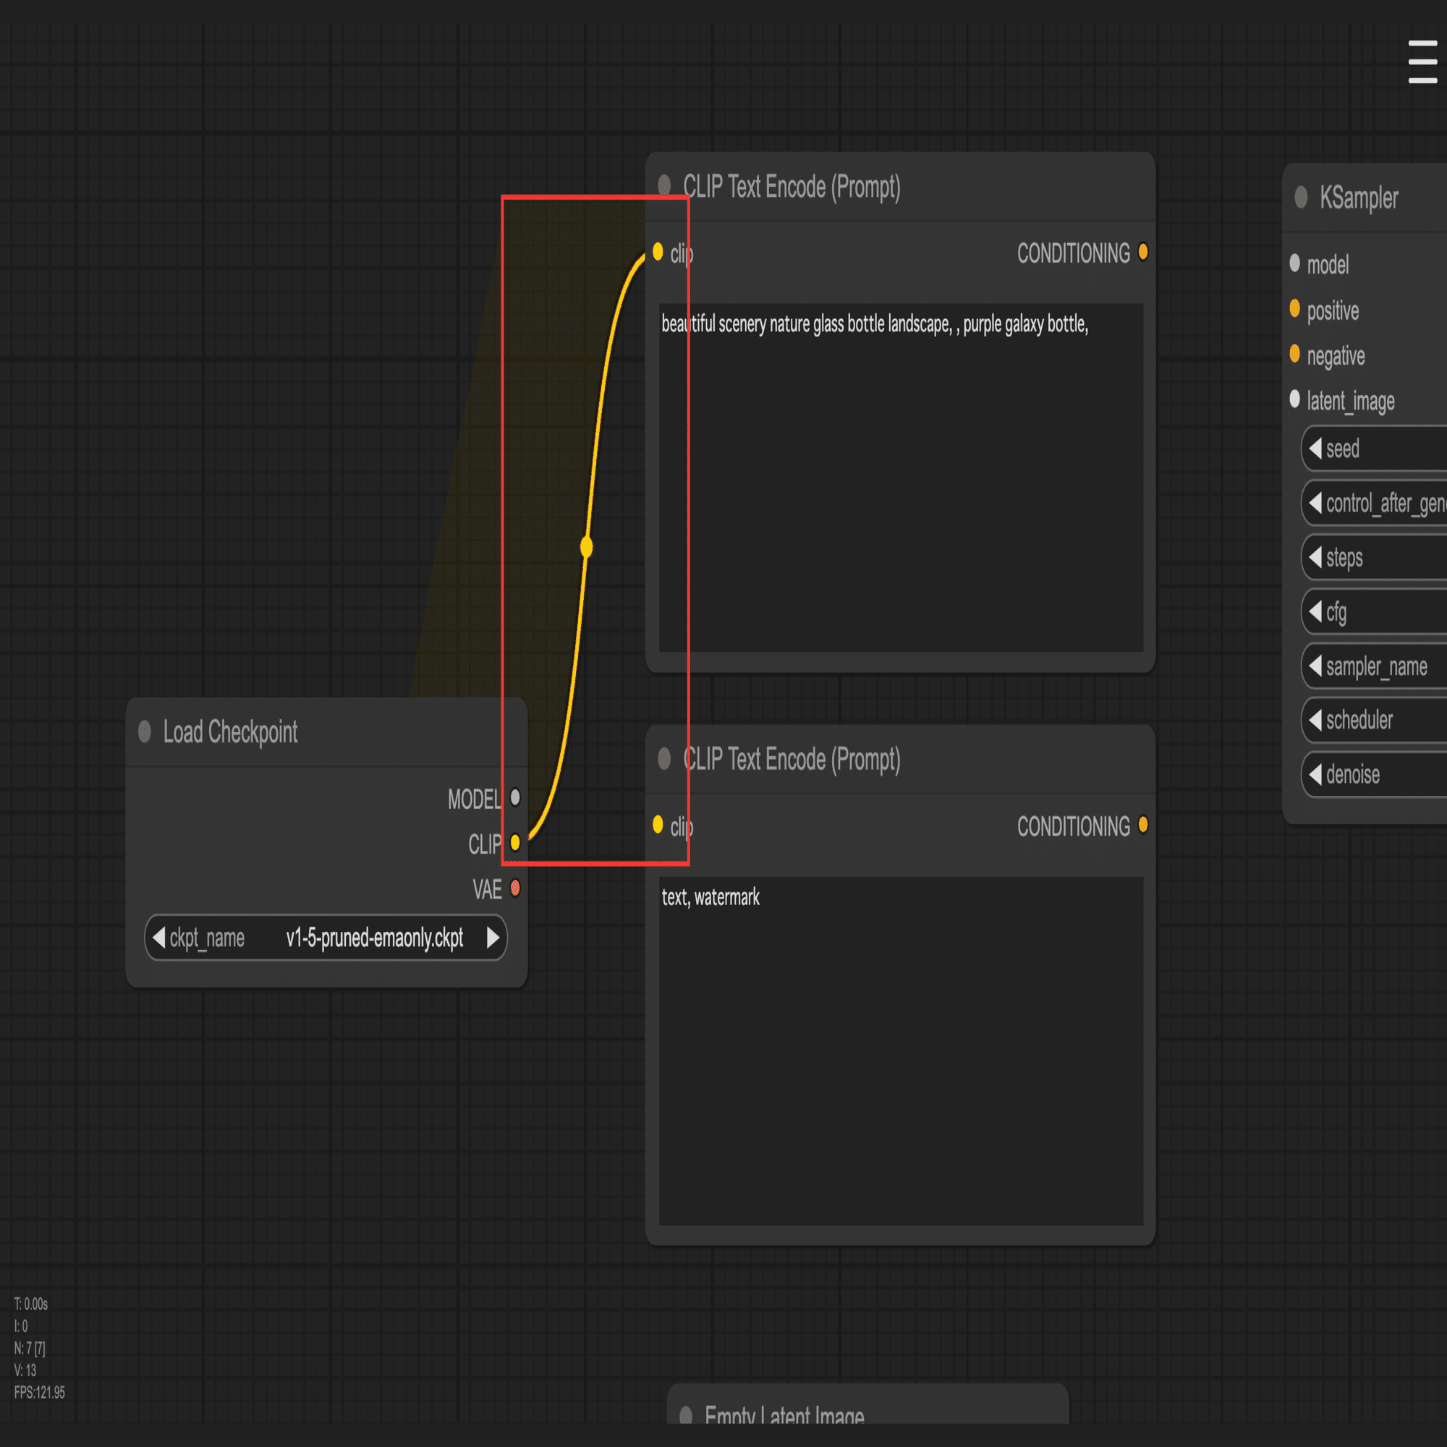Select next checkpoint with ckpt_name right arrow
The width and height of the screenshot is (1447, 1447).
pyautogui.click(x=493, y=937)
